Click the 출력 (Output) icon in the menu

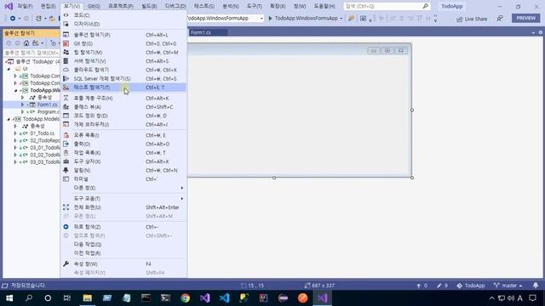(x=66, y=144)
